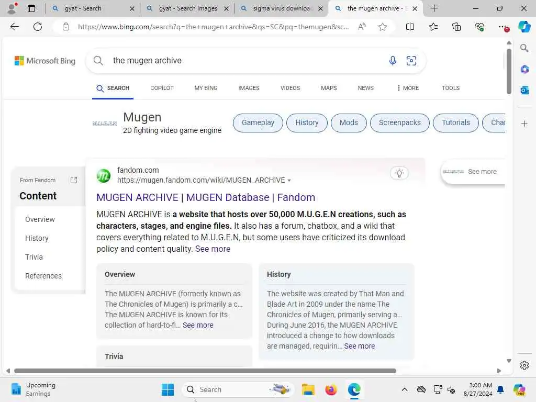View site information lock icon
The image size is (536, 402).
pos(66,27)
